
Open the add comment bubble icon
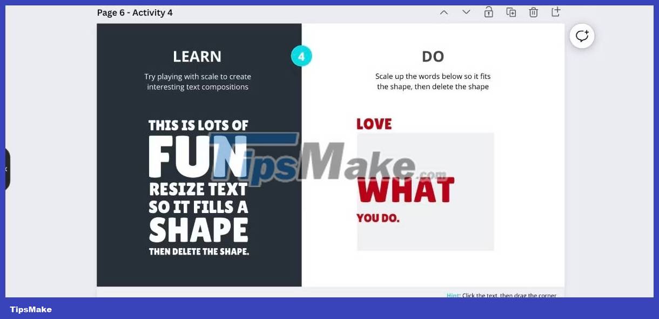click(x=582, y=36)
